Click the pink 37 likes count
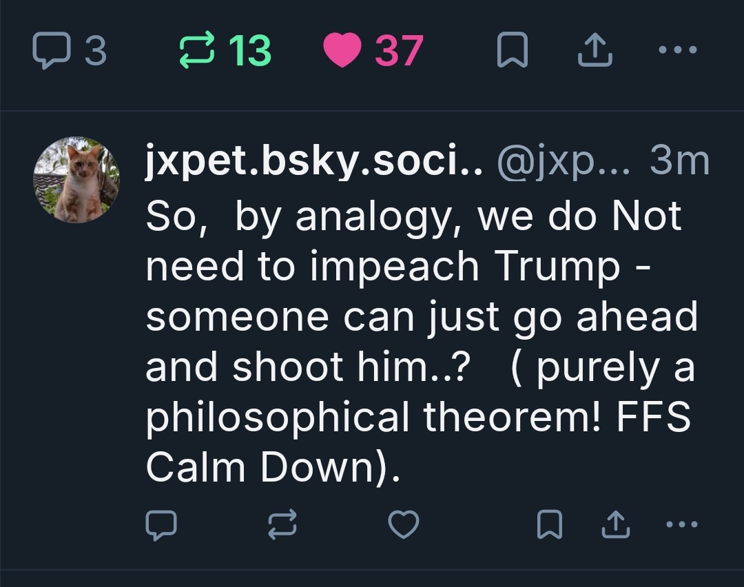This screenshot has height=587, width=744. pos(398,52)
